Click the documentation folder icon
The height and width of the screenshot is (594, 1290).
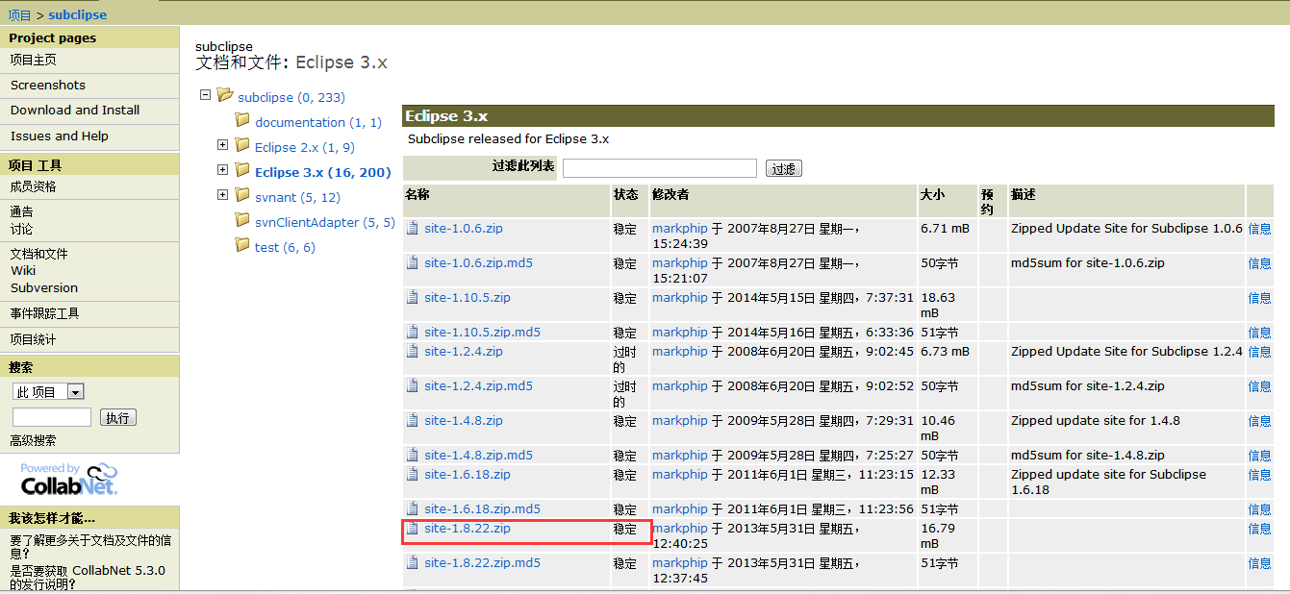pyautogui.click(x=242, y=120)
